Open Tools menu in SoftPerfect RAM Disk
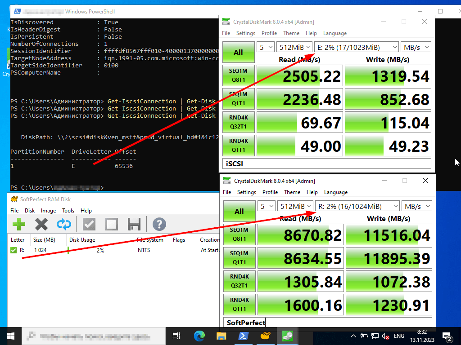Viewport: 461px width, 345px height. coord(68,211)
